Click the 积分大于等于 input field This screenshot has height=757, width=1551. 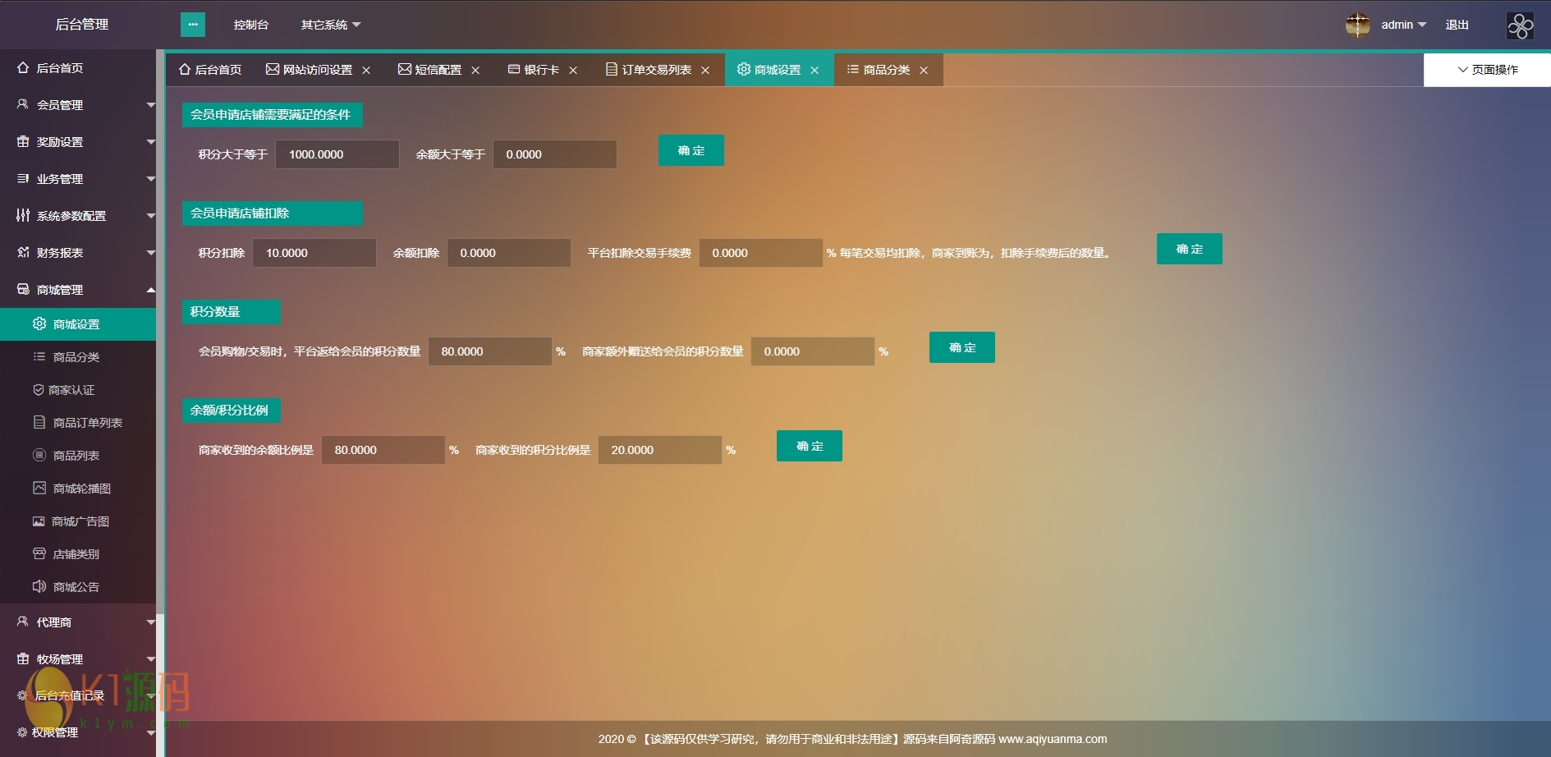click(337, 154)
